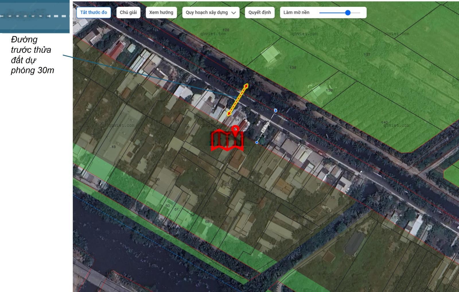The height and width of the screenshot is (292, 459).
Task: Select land parcel number 48
Action: pyautogui.click(x=114, y=147)
